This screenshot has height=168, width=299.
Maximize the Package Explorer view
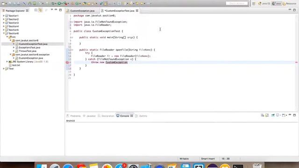point(60,10)
